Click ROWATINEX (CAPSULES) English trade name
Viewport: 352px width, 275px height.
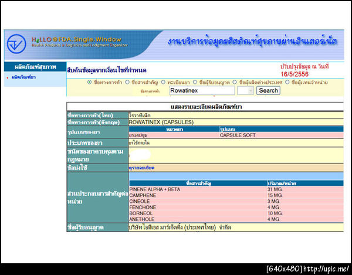pyautogui.click(x=161, y=122)
